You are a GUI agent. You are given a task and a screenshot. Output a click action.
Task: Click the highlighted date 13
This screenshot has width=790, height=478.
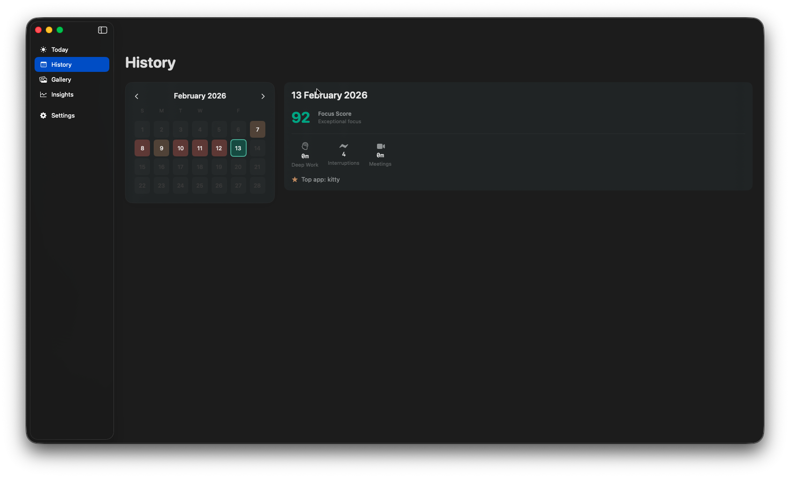[x=238, y=148]
